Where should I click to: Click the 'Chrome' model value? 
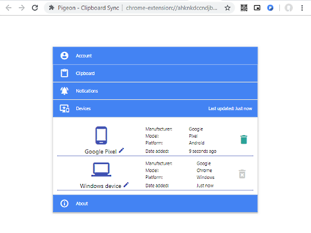[204, 170]
